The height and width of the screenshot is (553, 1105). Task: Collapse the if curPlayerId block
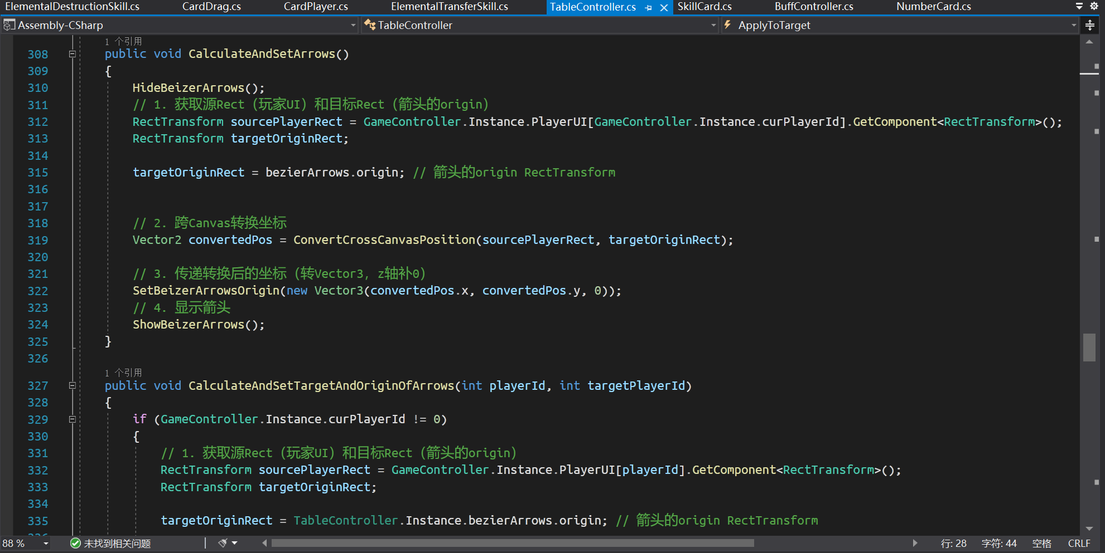72,419
